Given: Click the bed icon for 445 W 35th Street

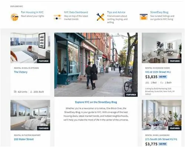Looking at the screenshot, I should click(147, 83).
